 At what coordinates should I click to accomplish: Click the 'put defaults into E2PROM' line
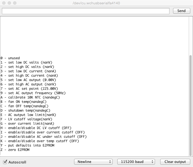[27, 145]
